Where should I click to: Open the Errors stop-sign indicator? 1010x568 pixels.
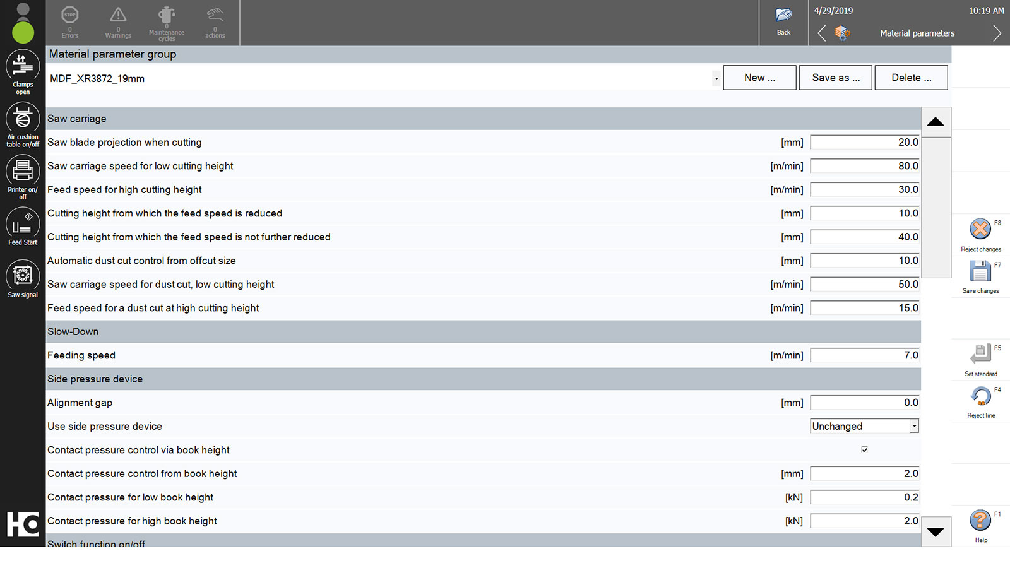point(70,15)
